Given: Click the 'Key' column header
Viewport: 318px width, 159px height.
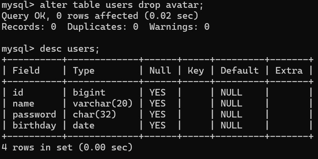Looking at the screenshot, I should click(x=196, y=70).
